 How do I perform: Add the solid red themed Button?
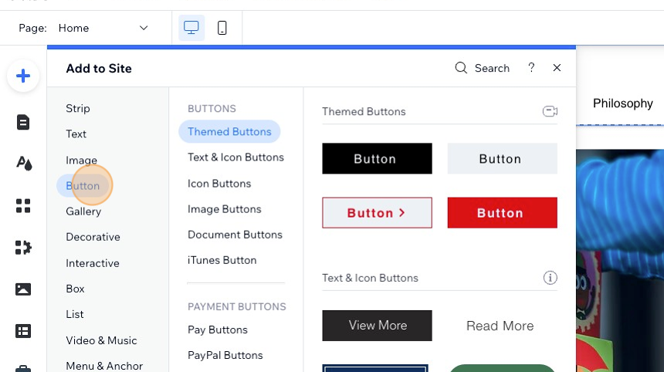[502, 212]
